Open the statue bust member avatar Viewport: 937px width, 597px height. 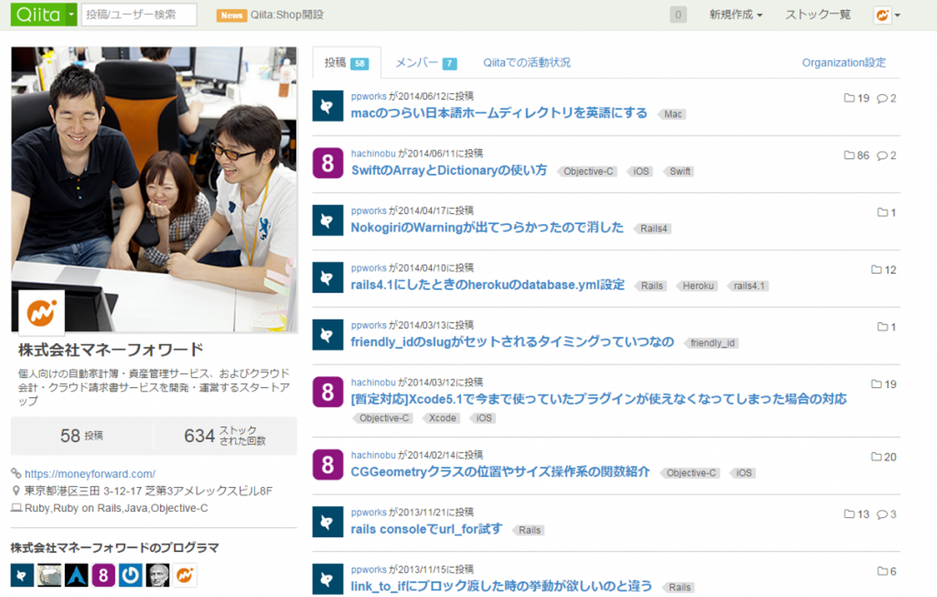tap(157, 575)
